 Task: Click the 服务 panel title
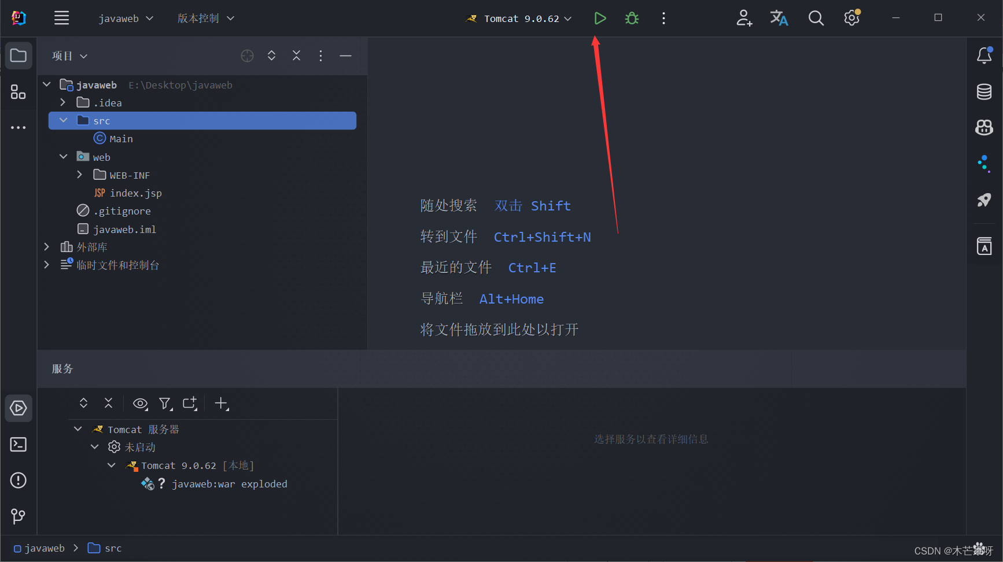click(x=62, y=369)
